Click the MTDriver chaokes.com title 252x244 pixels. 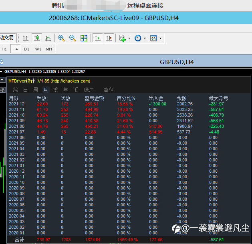click(49, 81)
